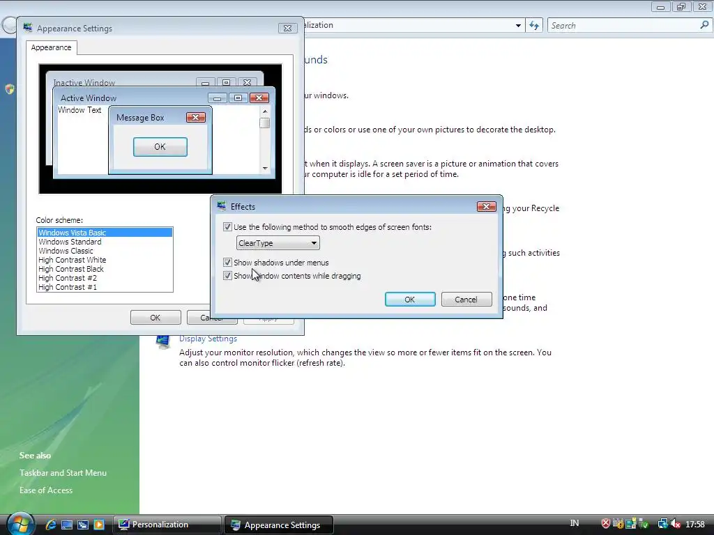The height and width of the screenshot is (535, 714).
Task: Click OK in the Effects dialog
Action: (410, 300)
